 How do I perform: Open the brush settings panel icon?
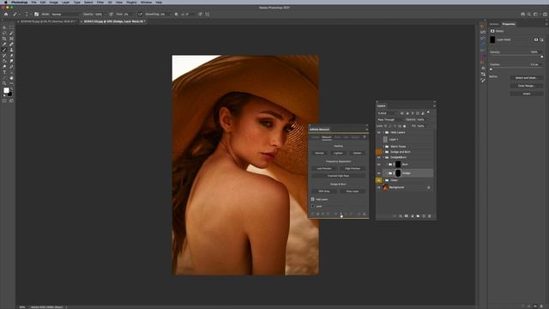(36, 15)
